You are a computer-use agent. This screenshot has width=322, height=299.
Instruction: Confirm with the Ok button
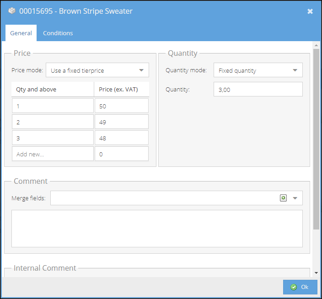[x=300, y=287]
